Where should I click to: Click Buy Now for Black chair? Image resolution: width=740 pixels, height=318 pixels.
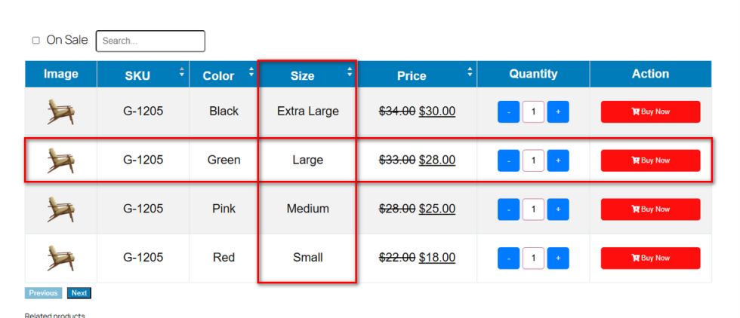point(650,112)
